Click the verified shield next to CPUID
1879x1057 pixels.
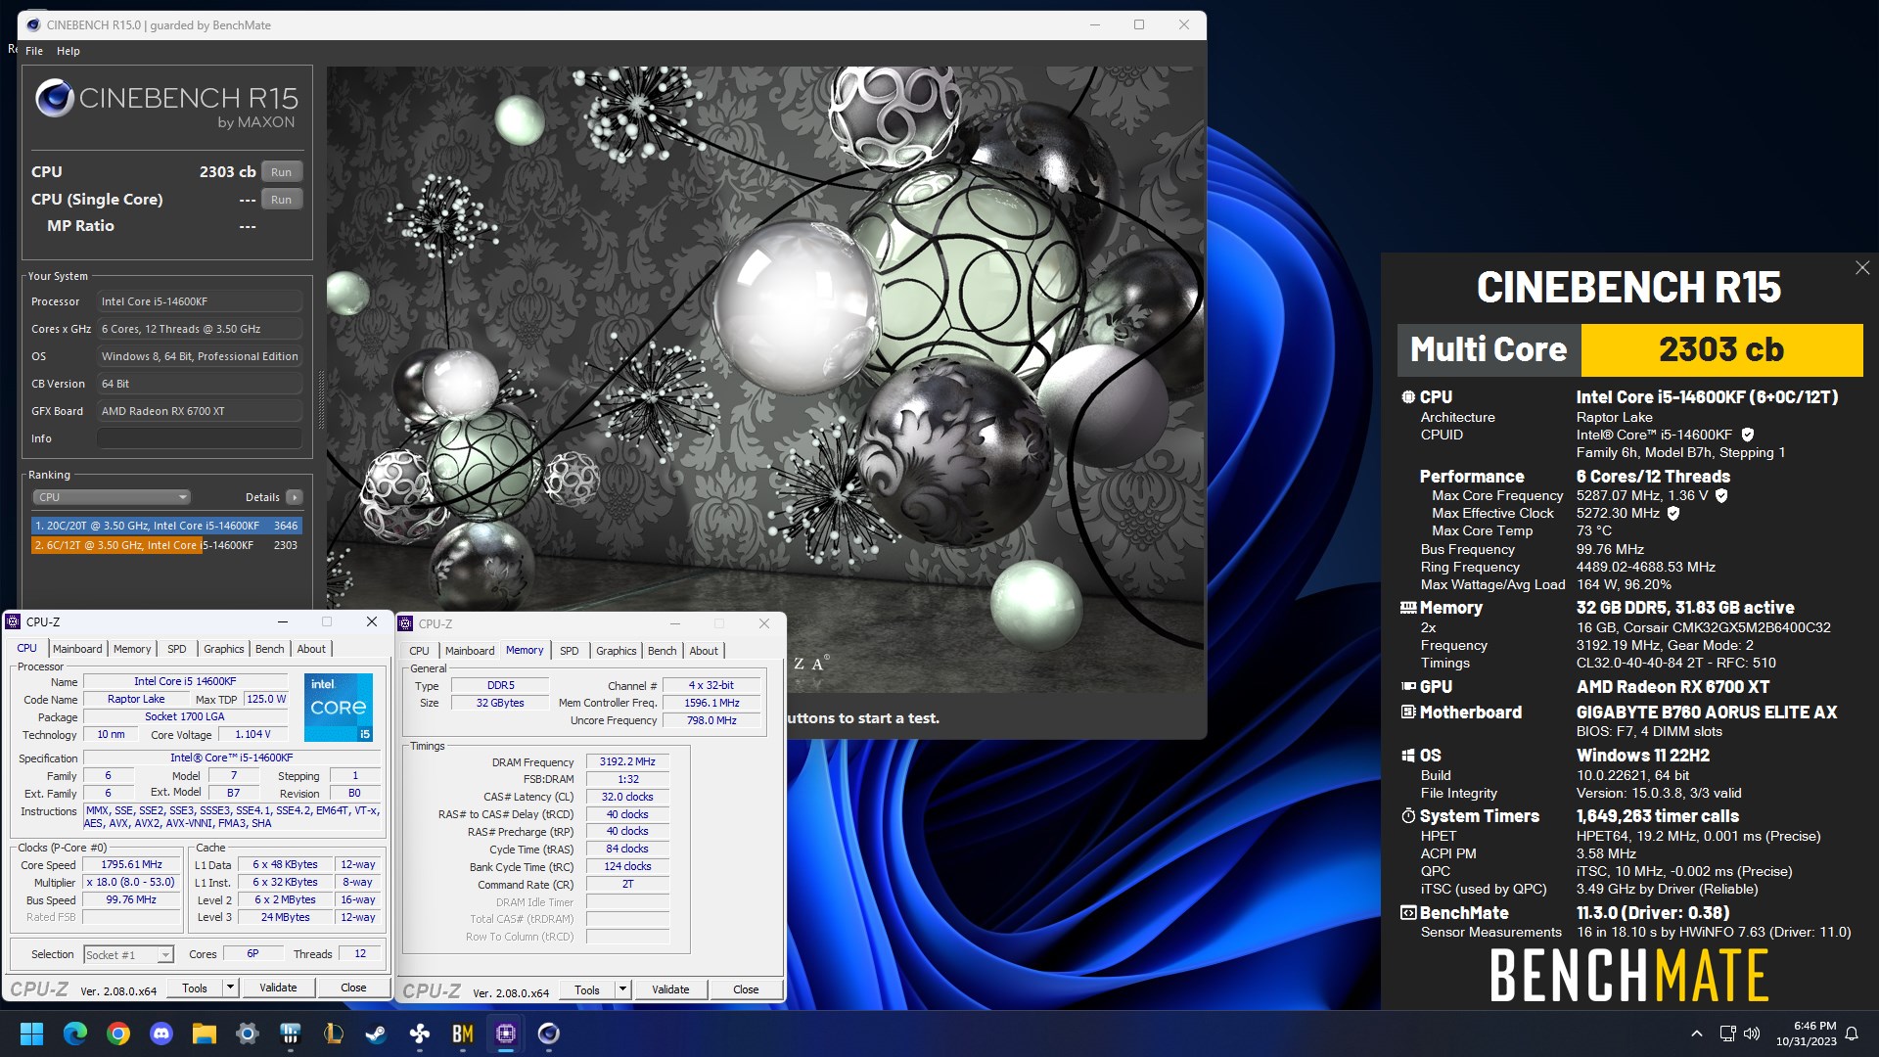pos(1748,435)
